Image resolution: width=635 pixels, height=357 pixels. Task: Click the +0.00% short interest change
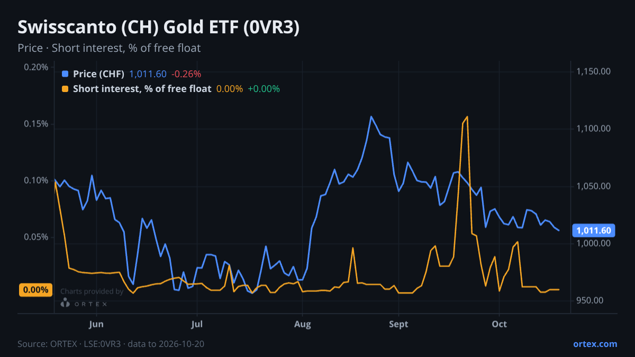(x=264, y=89)
